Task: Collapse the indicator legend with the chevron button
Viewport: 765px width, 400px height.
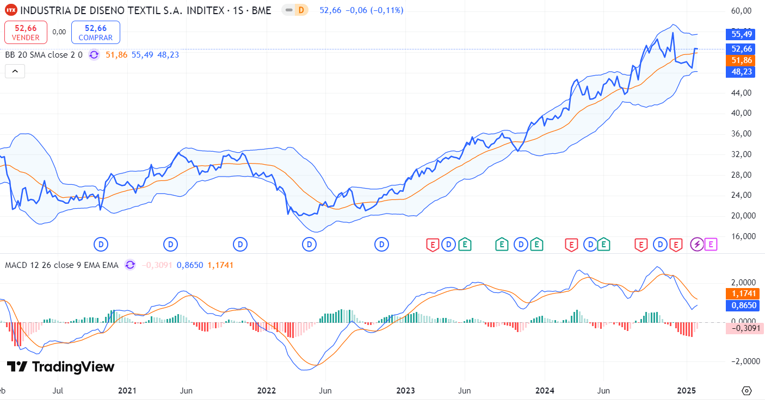Action: coord(15,71)
